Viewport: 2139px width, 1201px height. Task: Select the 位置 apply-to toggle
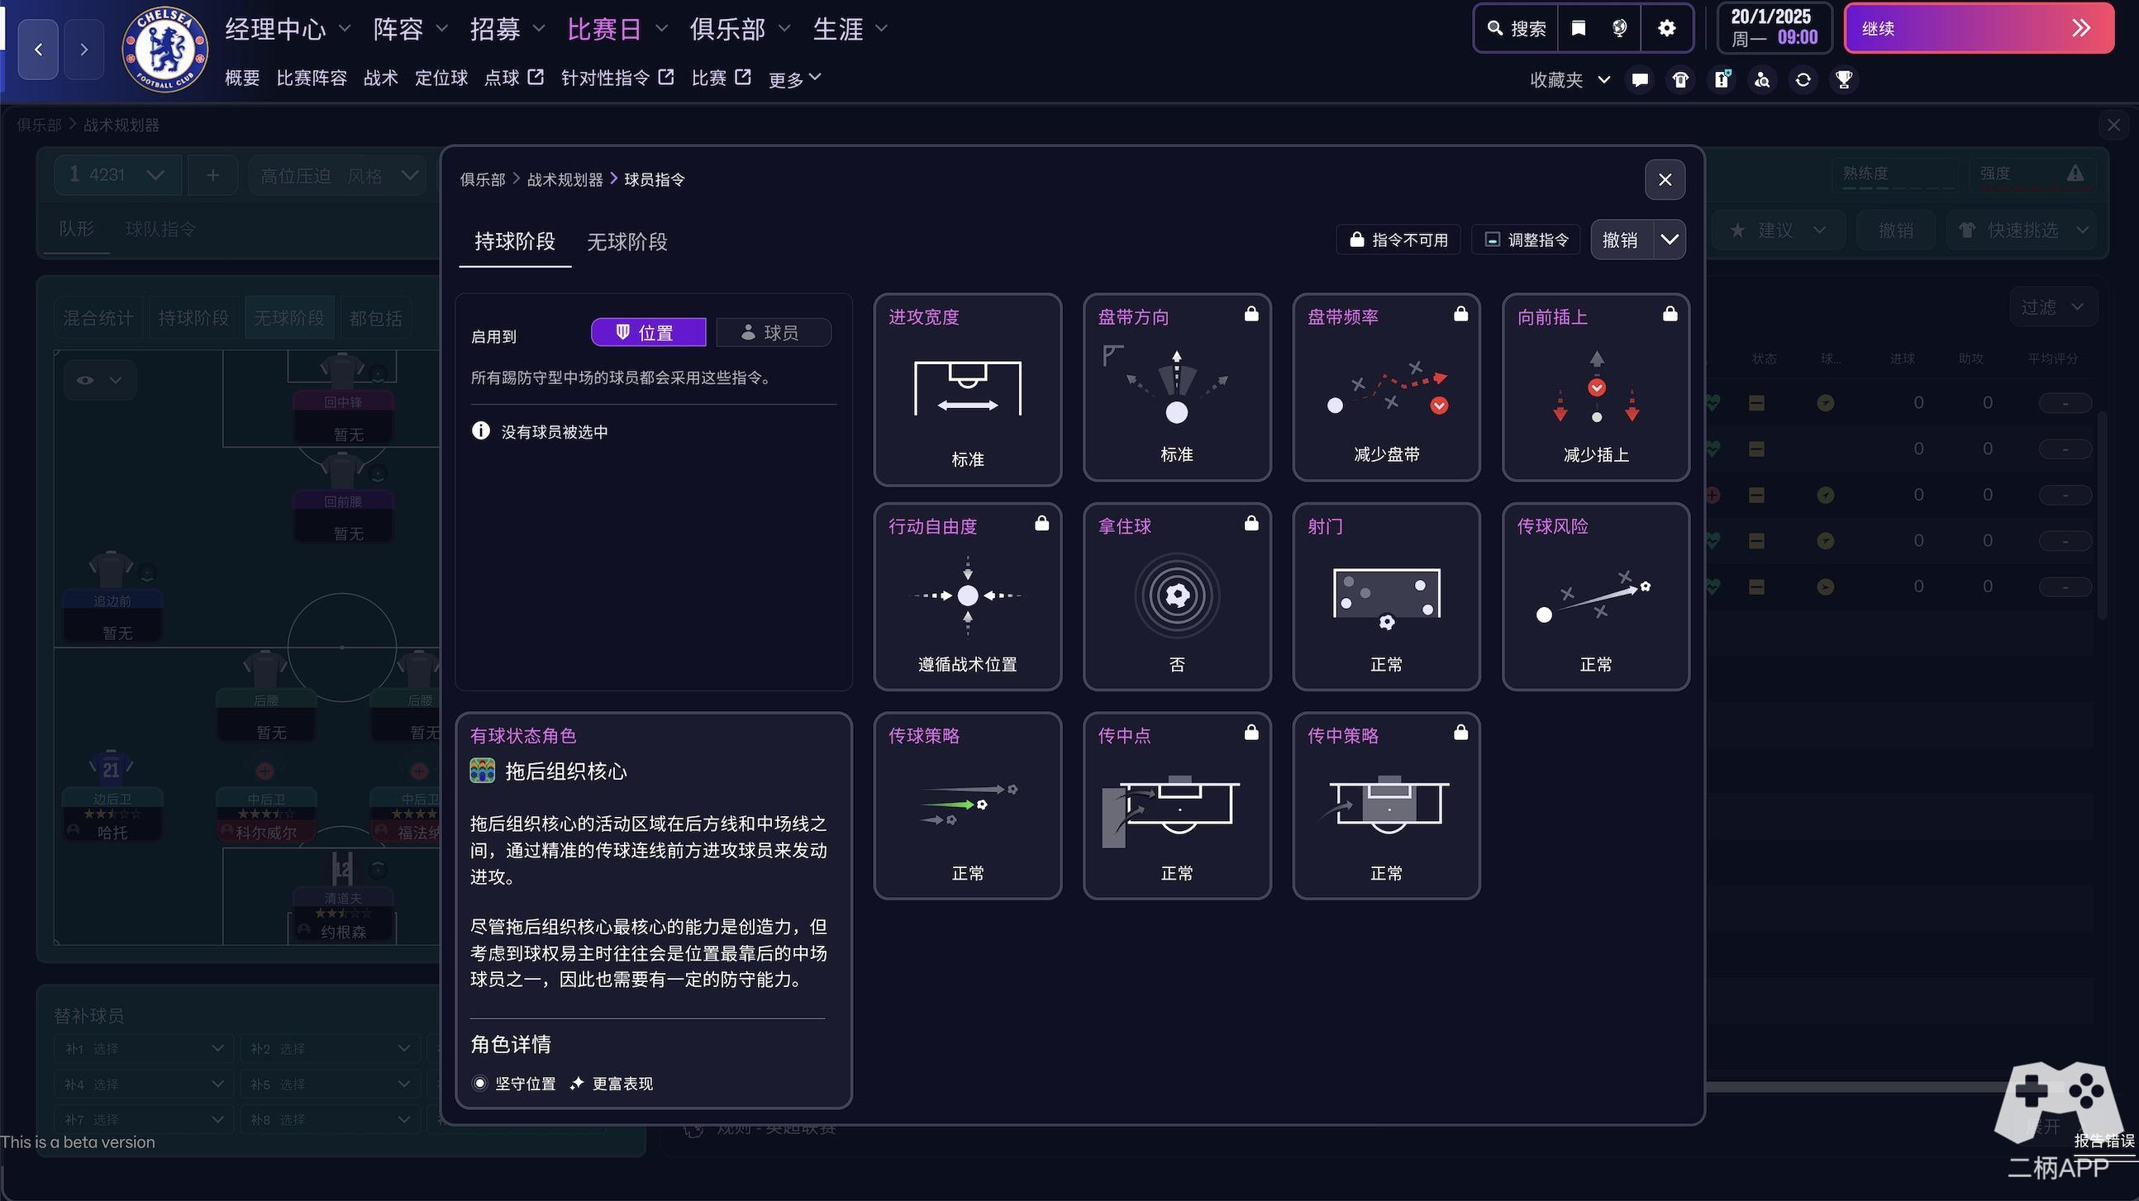[x=648, y=333]
